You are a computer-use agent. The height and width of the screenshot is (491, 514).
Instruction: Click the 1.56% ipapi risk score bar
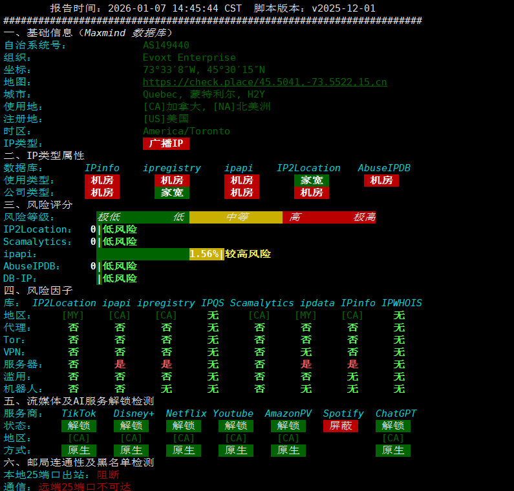204,254
